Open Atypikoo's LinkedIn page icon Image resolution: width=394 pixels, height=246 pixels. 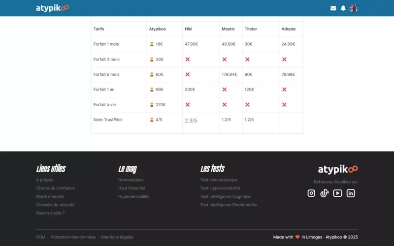351,193
